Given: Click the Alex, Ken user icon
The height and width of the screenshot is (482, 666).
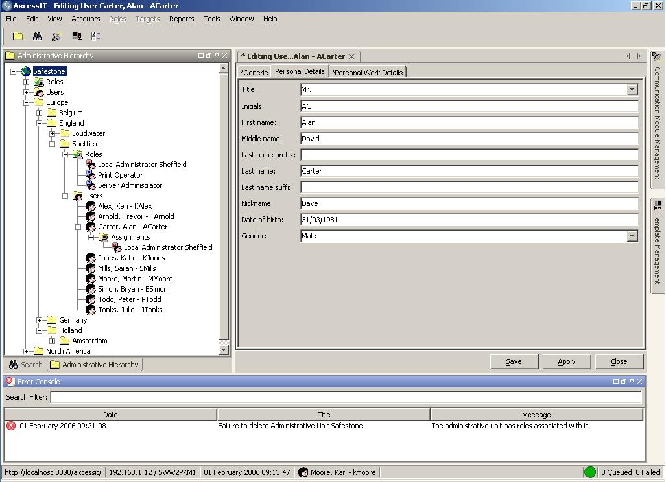Looking at the screenshot, I should [91, 206].
